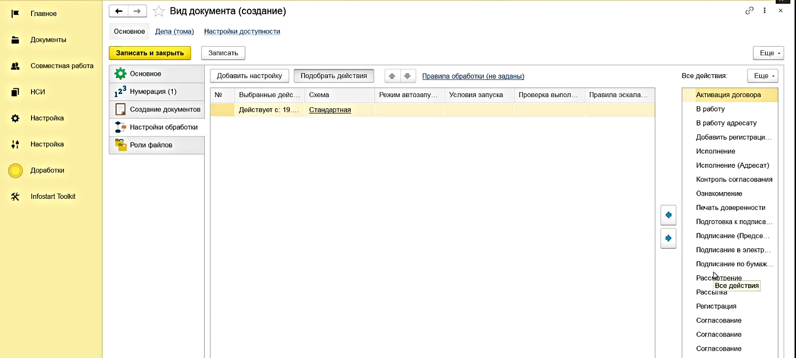The width and height of the screenshot is (796, 358).
Task: Open the Стандартная scheme link in the table
Action: pos(330,110)
